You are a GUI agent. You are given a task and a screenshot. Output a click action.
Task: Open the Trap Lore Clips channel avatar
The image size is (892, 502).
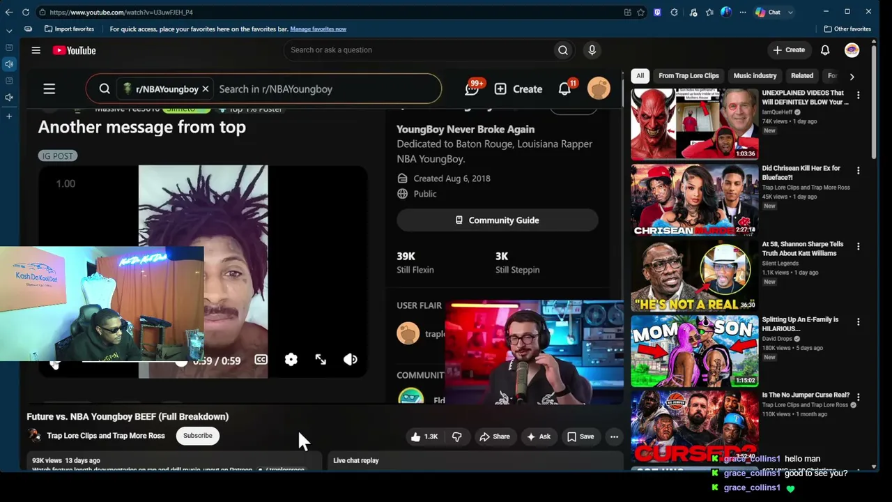(x=34, y=436)
